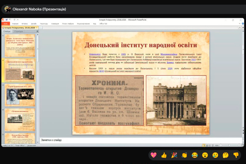Click the zoom slider handle
Image resolution: width=246 pixels, height=164 pixels.
click(229, 145)
